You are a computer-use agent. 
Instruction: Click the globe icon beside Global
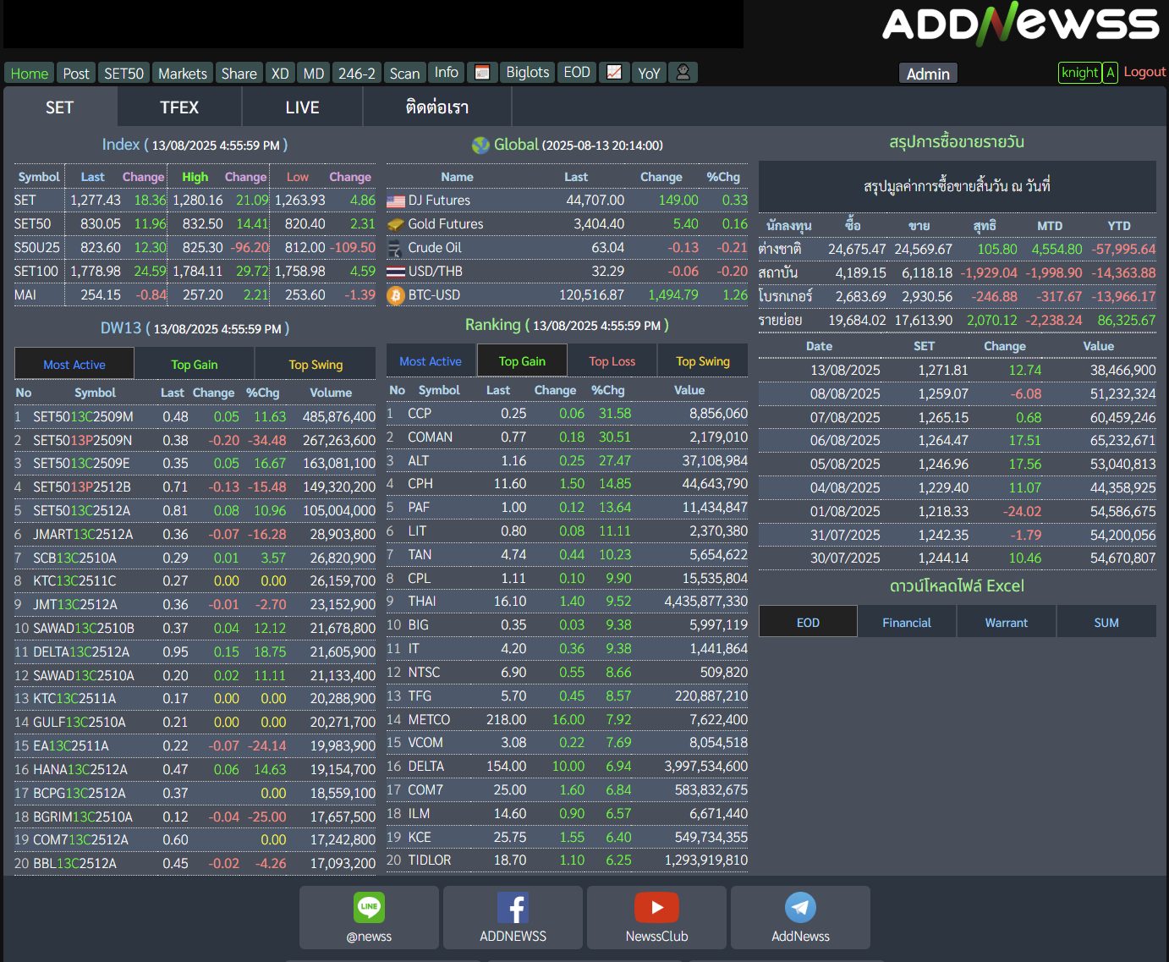(x=480, y=146)
